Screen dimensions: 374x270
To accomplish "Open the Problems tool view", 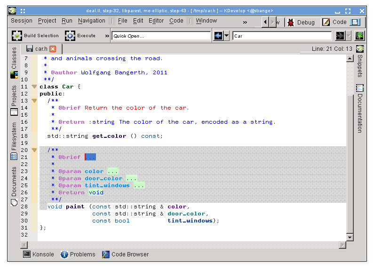I will (78, 254).
